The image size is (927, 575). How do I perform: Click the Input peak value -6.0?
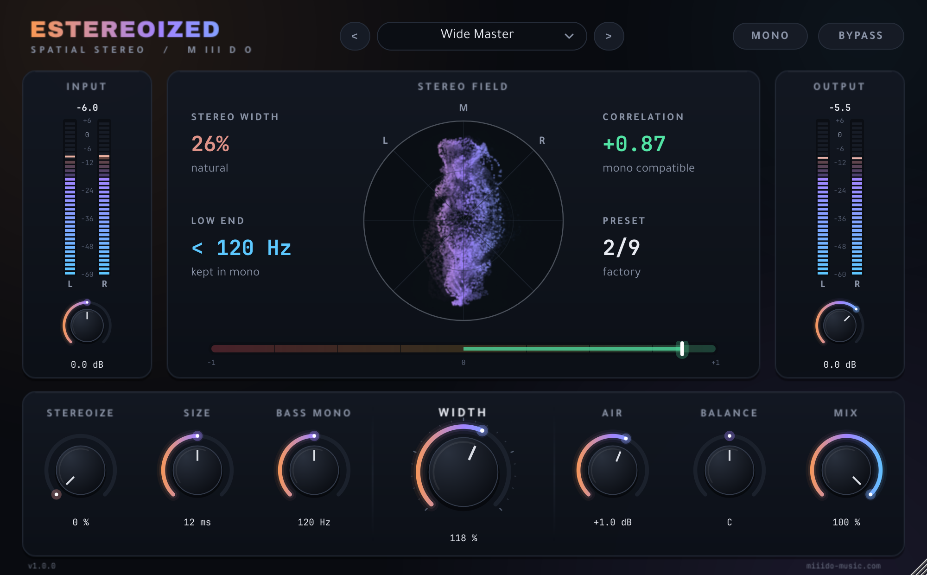tap(87, 108)
